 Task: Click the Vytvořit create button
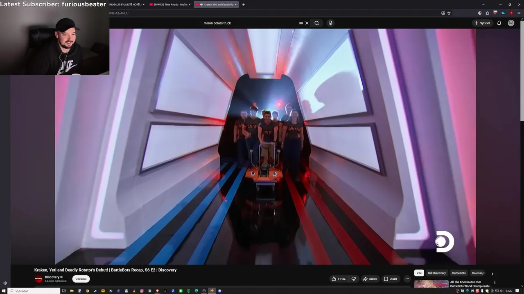[x=482, y=23]
